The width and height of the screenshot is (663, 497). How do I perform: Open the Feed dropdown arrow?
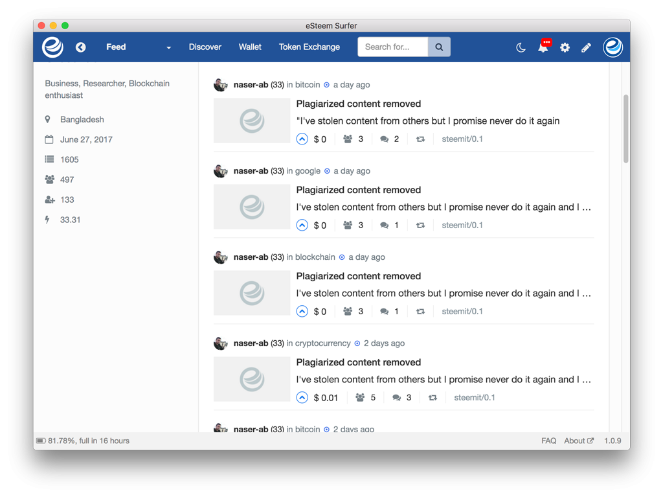click(169, 47)
